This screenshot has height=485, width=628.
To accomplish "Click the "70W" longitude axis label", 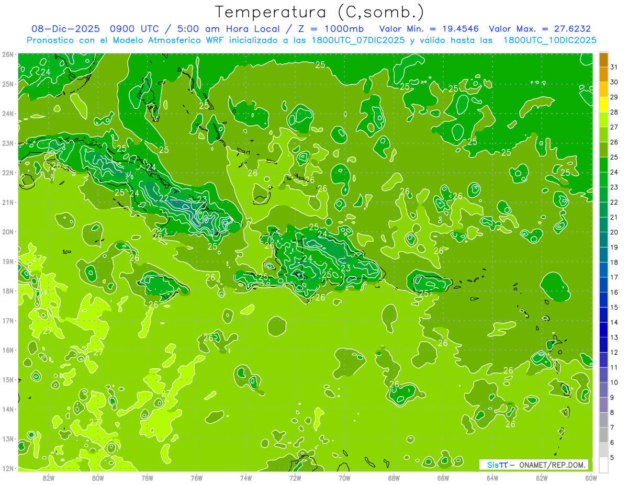I will [x=344, y=478].
